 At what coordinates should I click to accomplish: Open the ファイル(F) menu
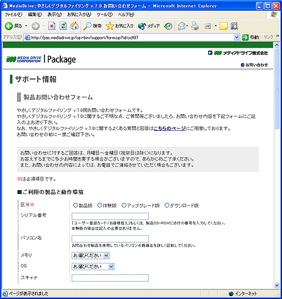click(x=14, y=15)
